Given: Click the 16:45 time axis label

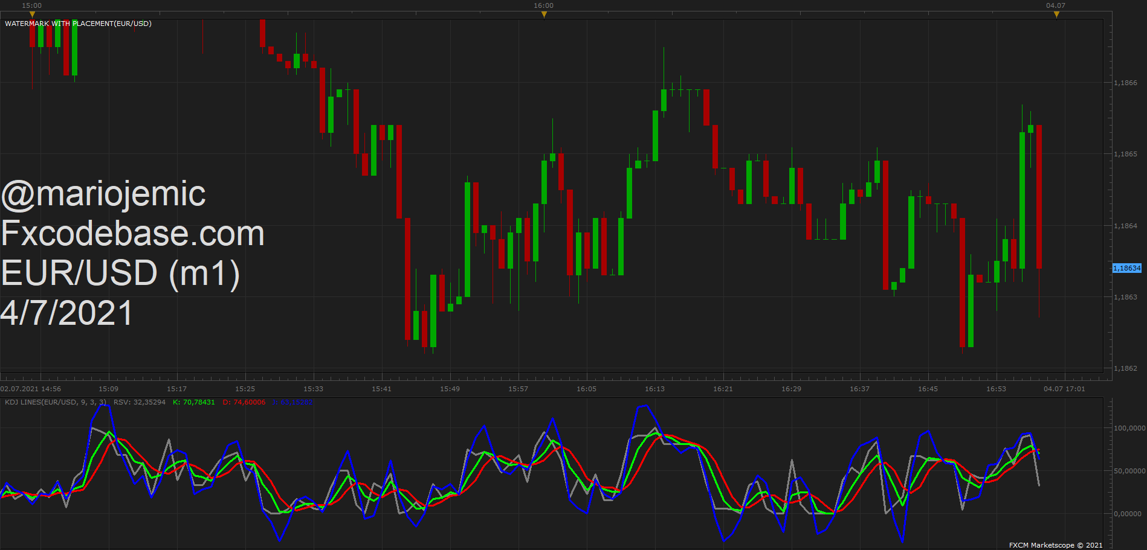Looking at the screenshot, I should click(928, 389).
